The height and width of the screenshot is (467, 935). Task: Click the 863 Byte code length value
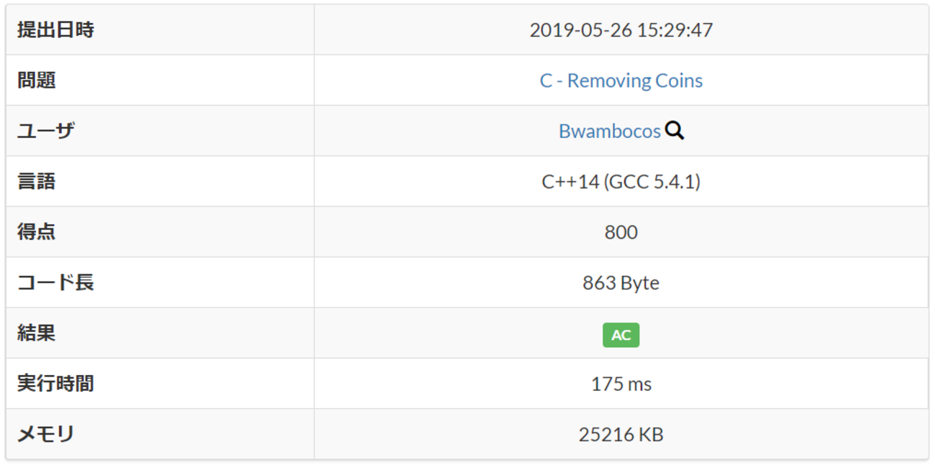621,283
